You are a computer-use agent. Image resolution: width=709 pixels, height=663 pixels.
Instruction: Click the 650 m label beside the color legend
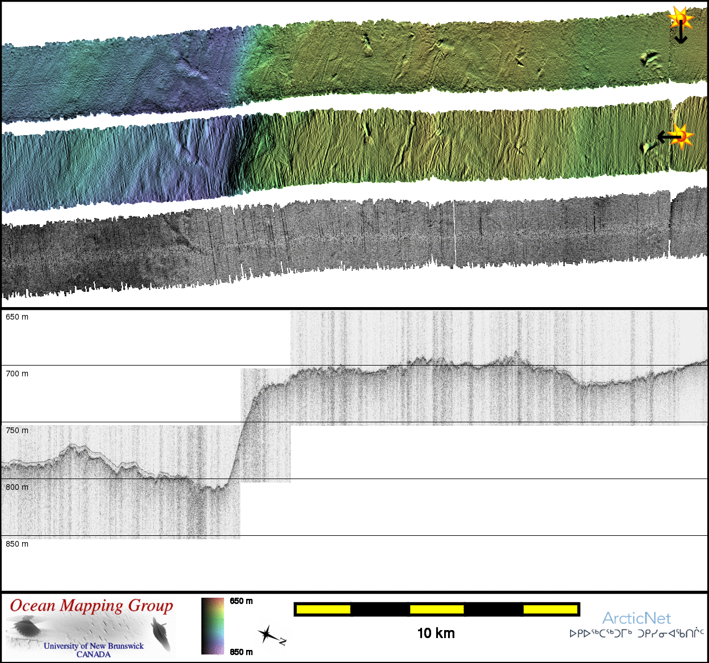241,601
